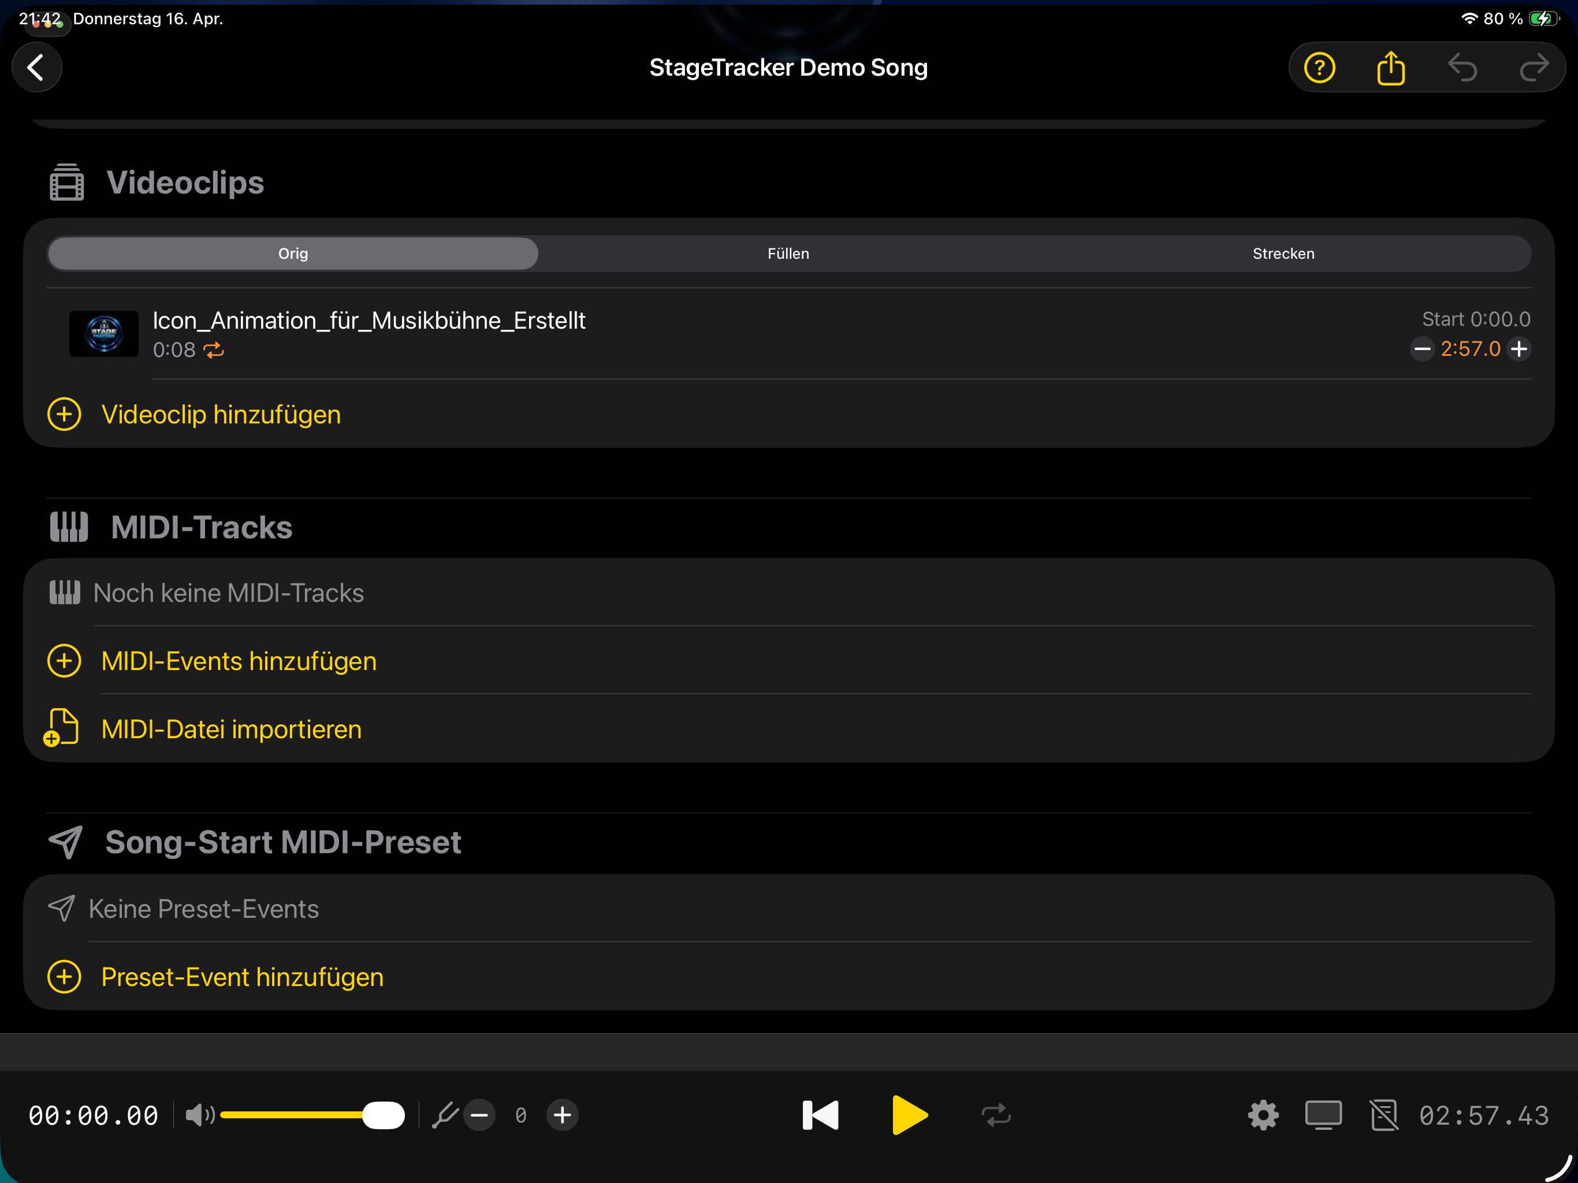
Task: Open the Icon_Animation video clip thumbnail
Action: coord(103,333)
